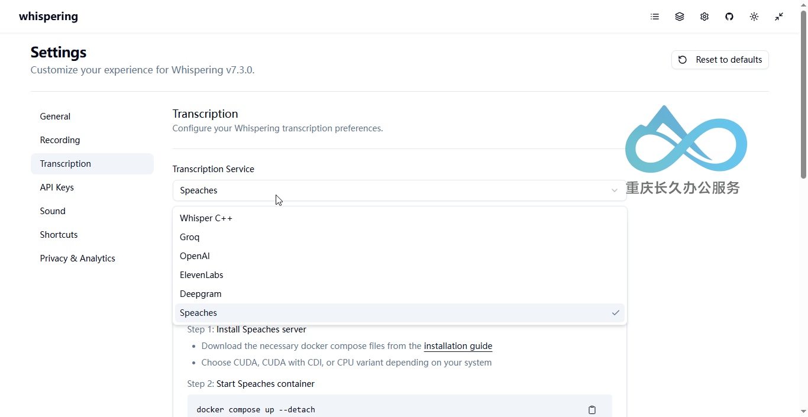Open the installation guide link
Image resolution: width=808 pixels, height=417 pixels.
pos(458,346)
